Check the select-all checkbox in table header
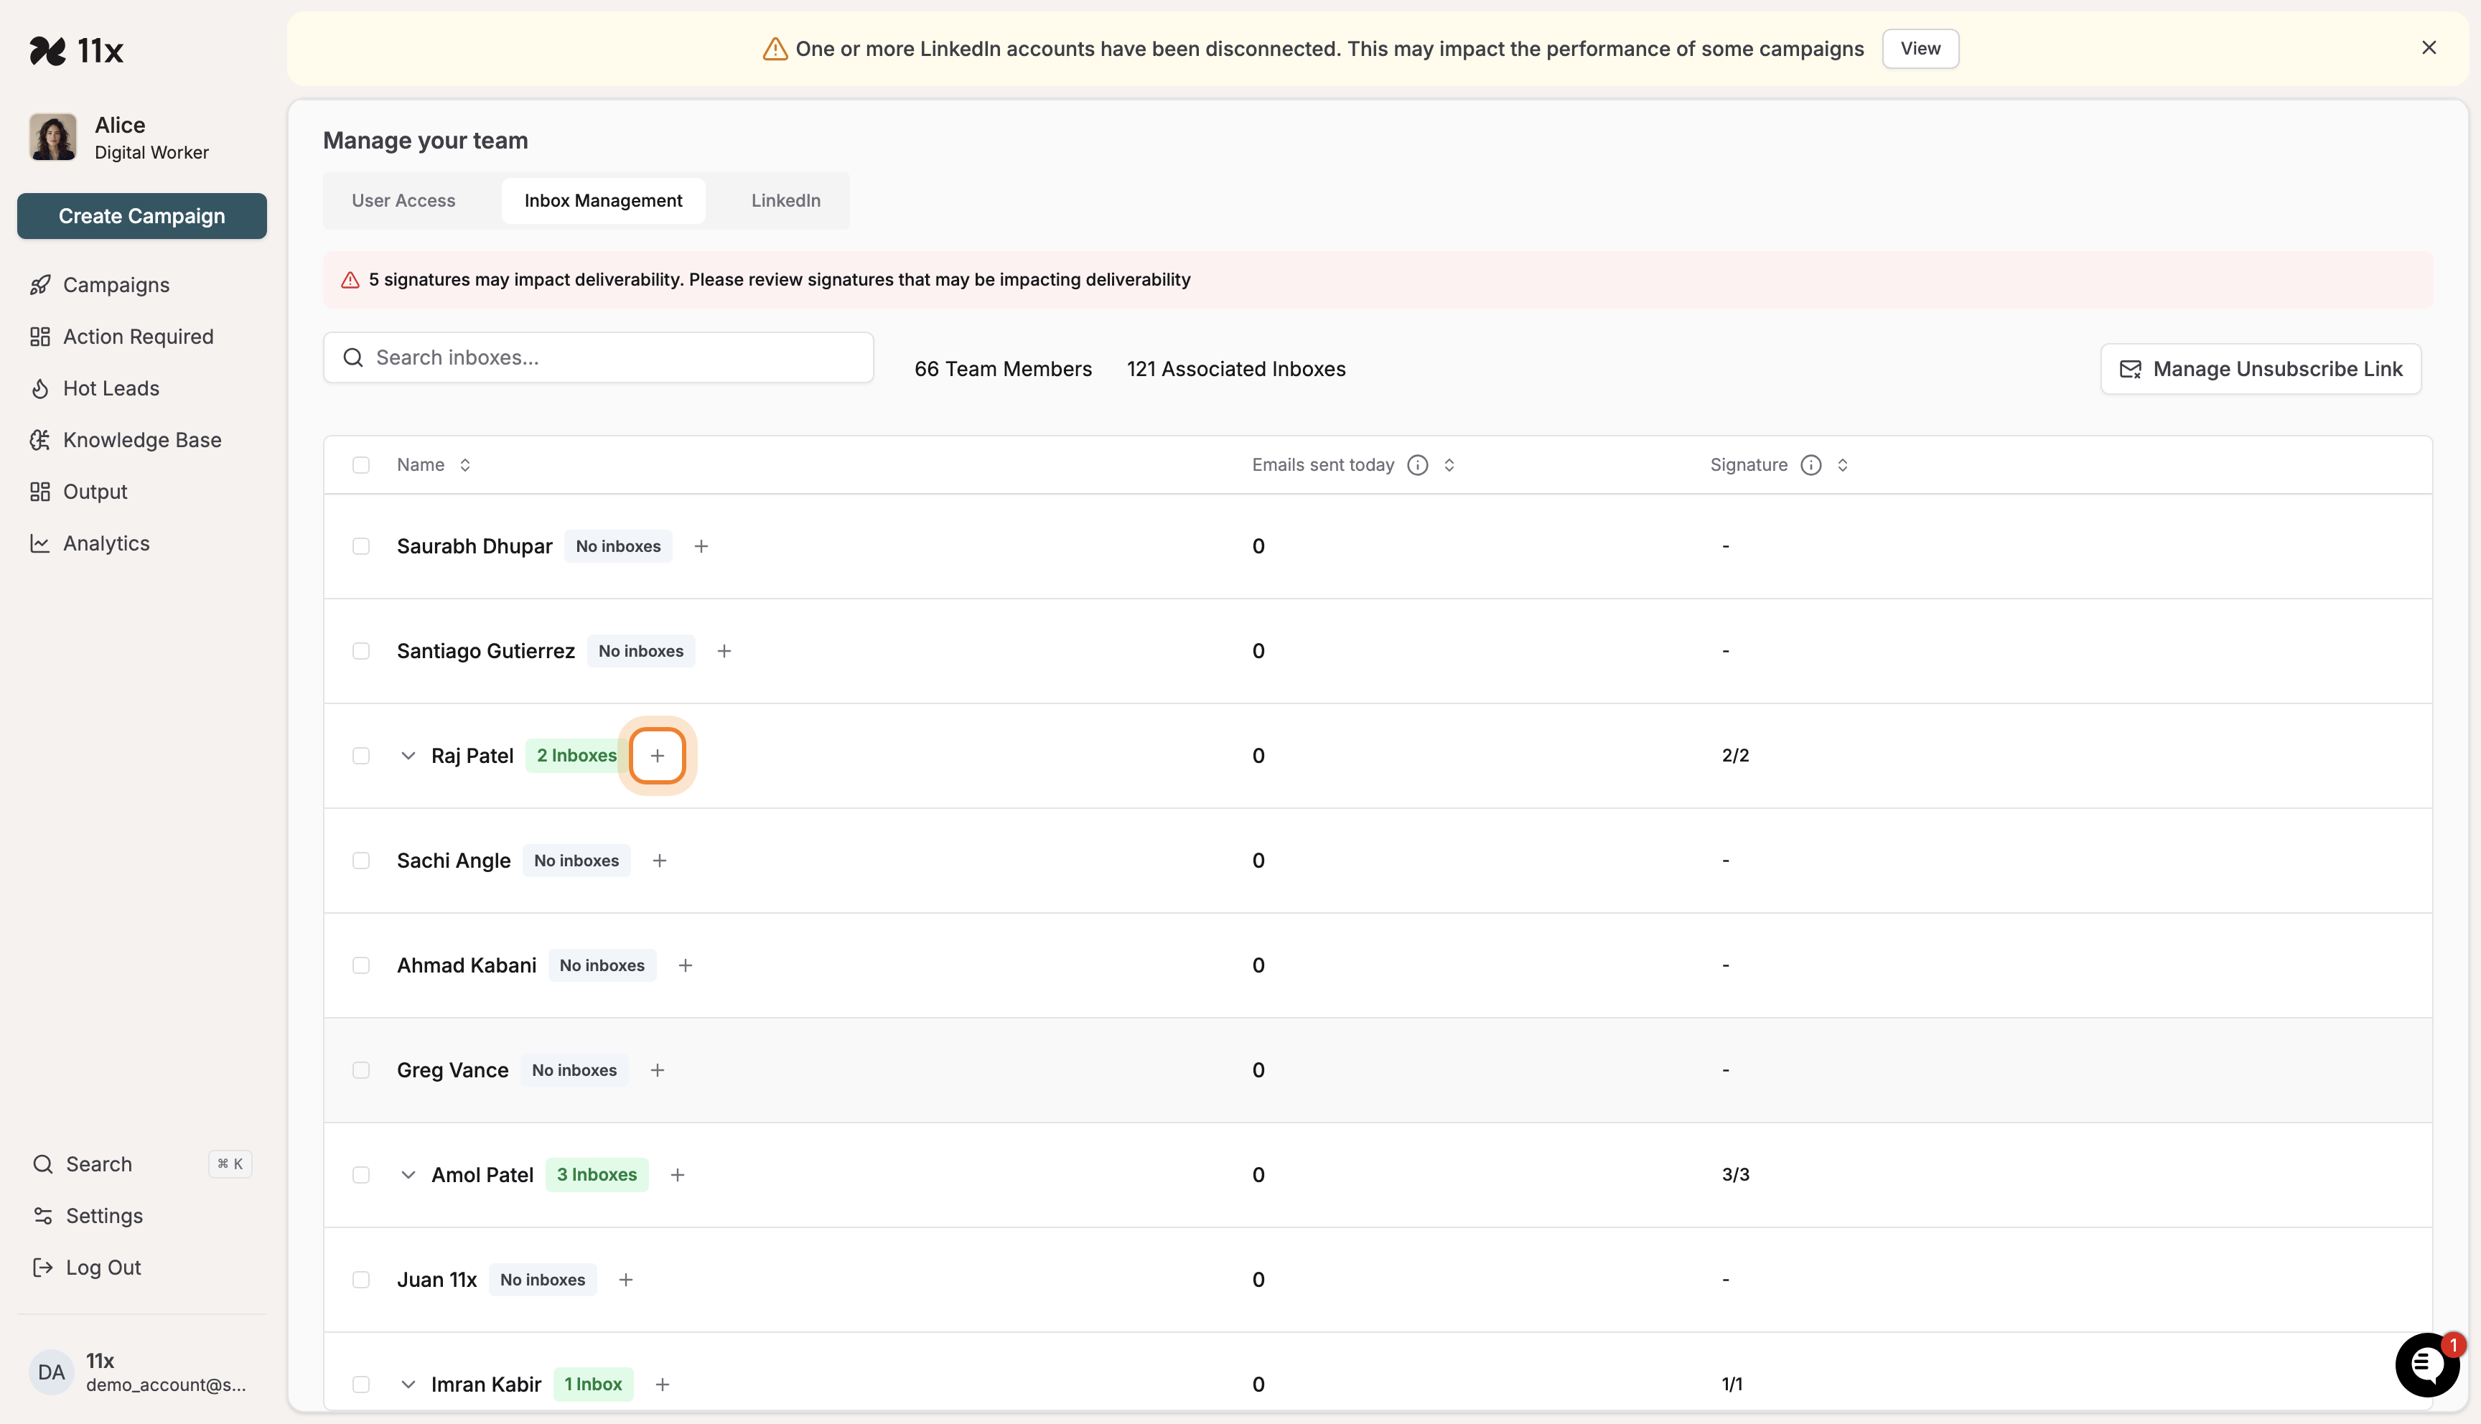 361,464
